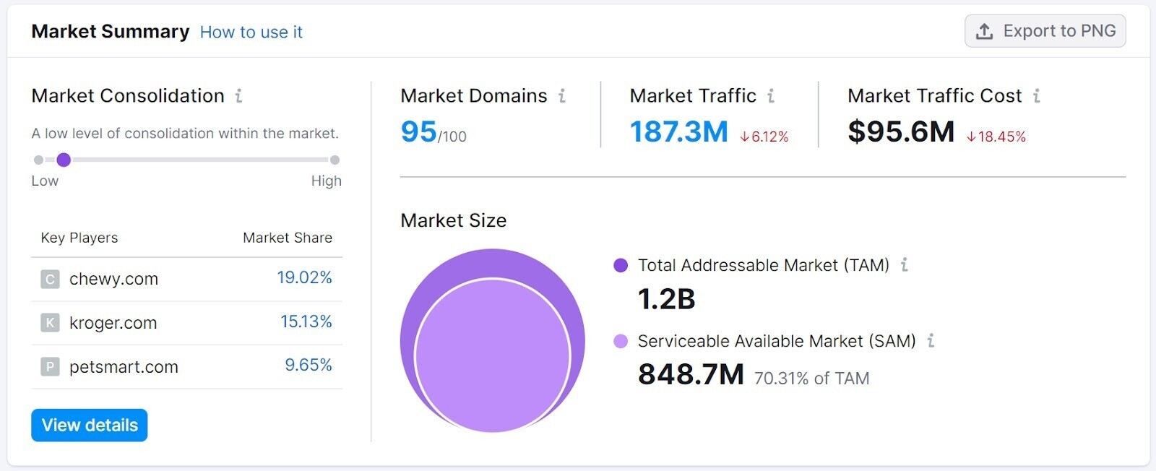Image resolution: width=1156 pixels, height=471 pixels.
Task: Click the dark purple TAM legend dot
Action: pos(621,265)
